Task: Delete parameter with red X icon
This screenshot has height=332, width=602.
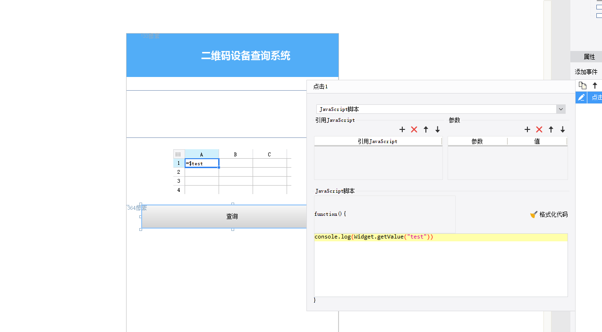Action: click(x=539, y=129)
